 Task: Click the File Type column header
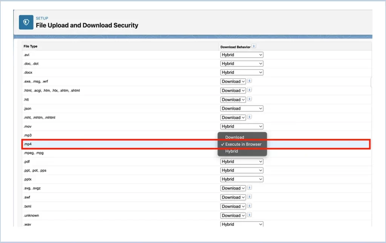pos(31,46)
